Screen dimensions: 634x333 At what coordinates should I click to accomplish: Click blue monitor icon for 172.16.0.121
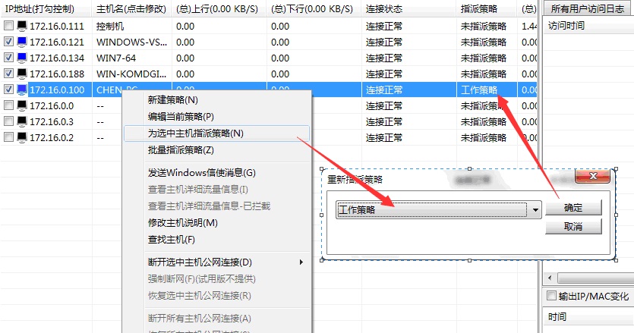[21, 42]
